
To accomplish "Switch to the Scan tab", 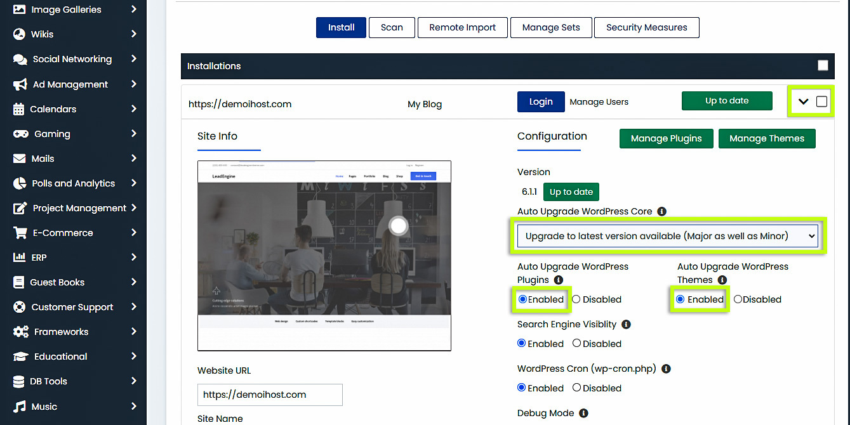I will tap(392, 27).
